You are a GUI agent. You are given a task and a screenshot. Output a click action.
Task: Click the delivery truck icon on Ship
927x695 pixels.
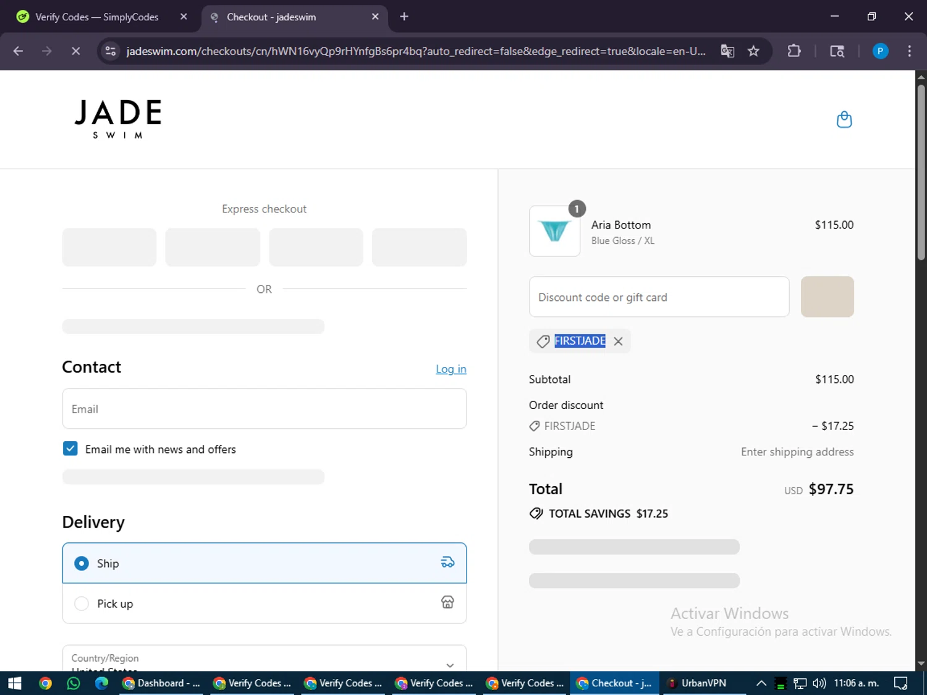pos(447,562)
